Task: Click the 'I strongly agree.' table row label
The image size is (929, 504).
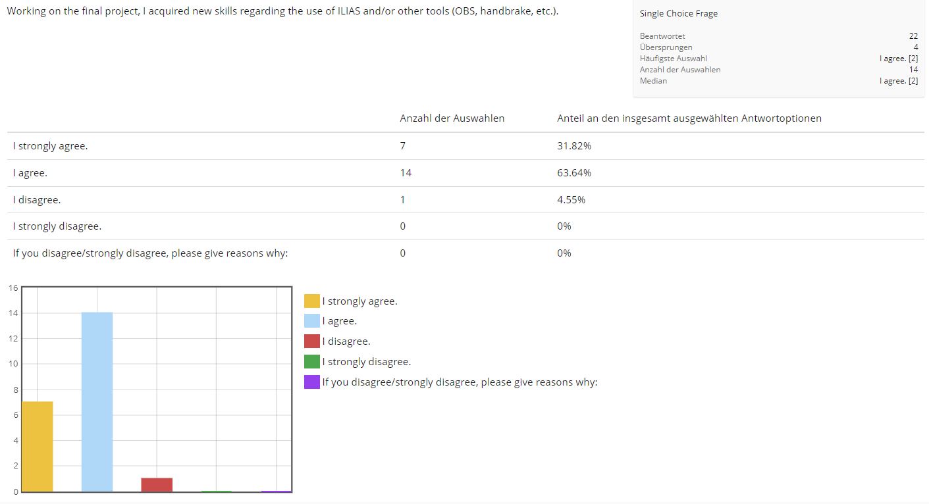Action: pyautogui.click(x=50, y=146)
